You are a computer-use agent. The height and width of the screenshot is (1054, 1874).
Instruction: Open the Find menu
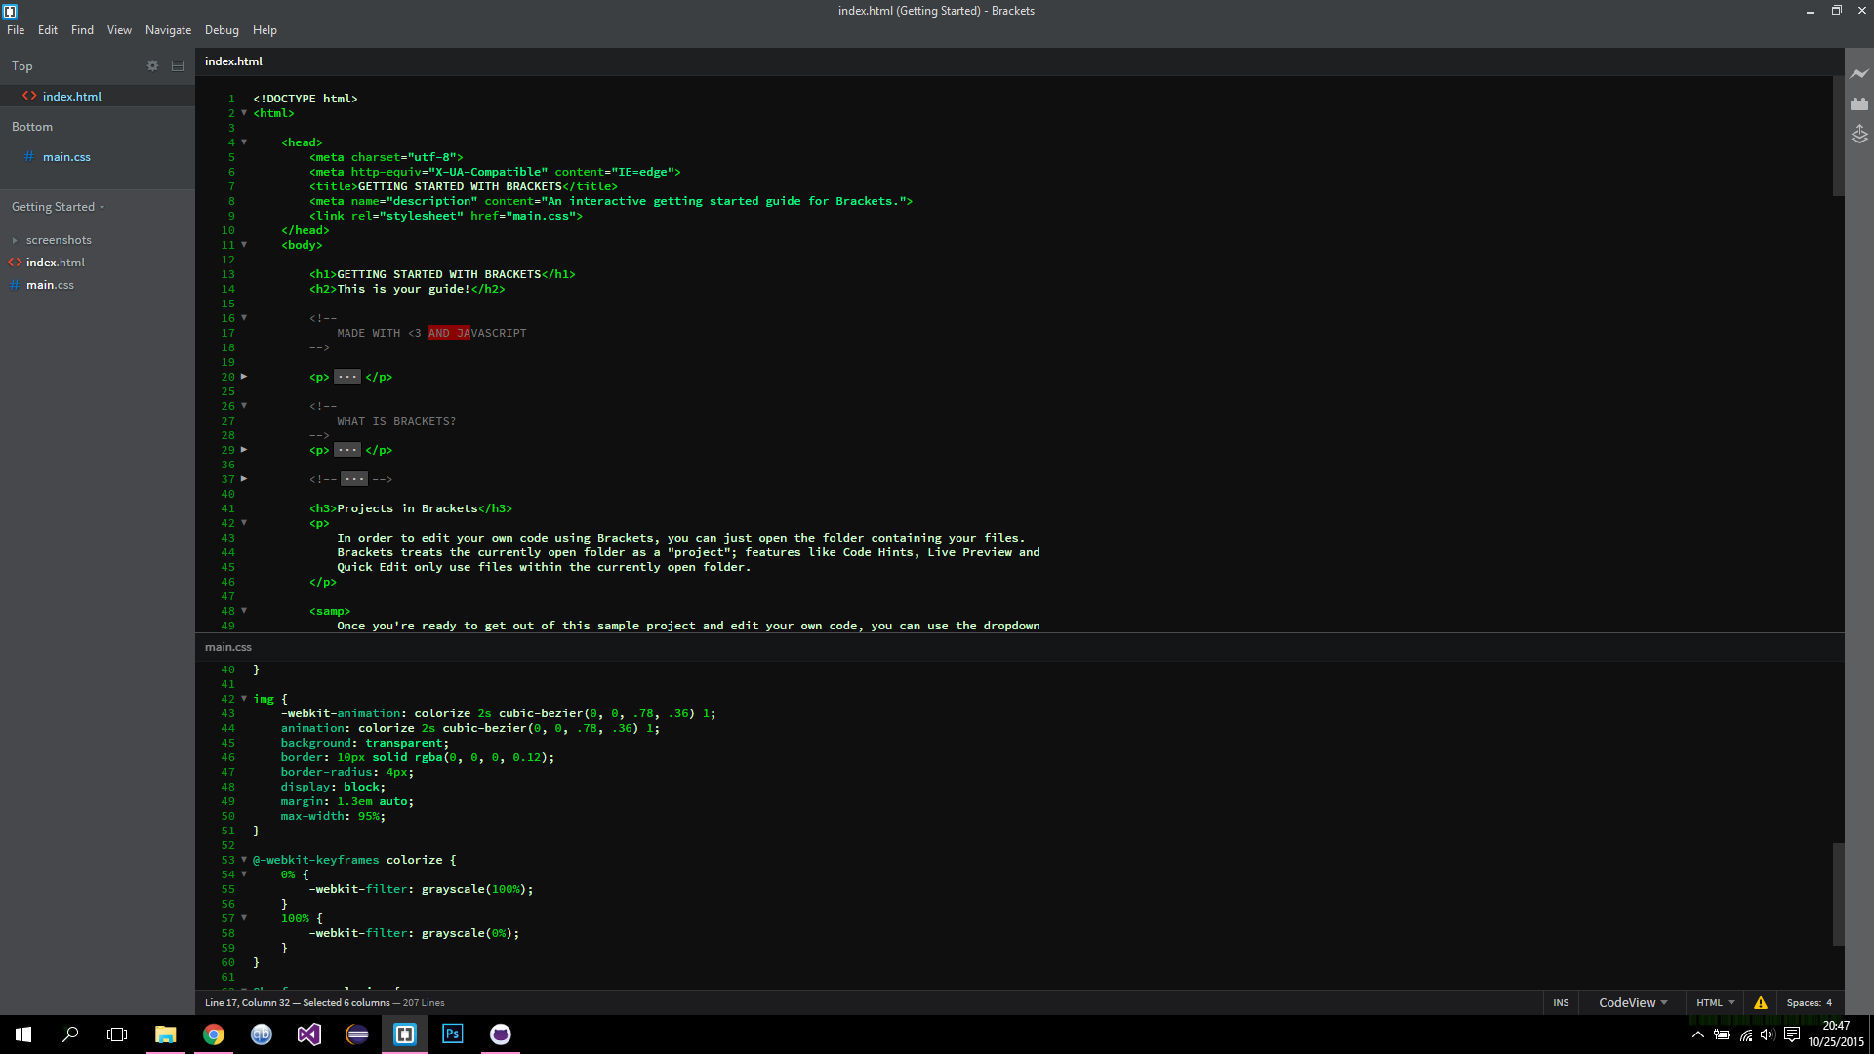[x=82, y=30]
